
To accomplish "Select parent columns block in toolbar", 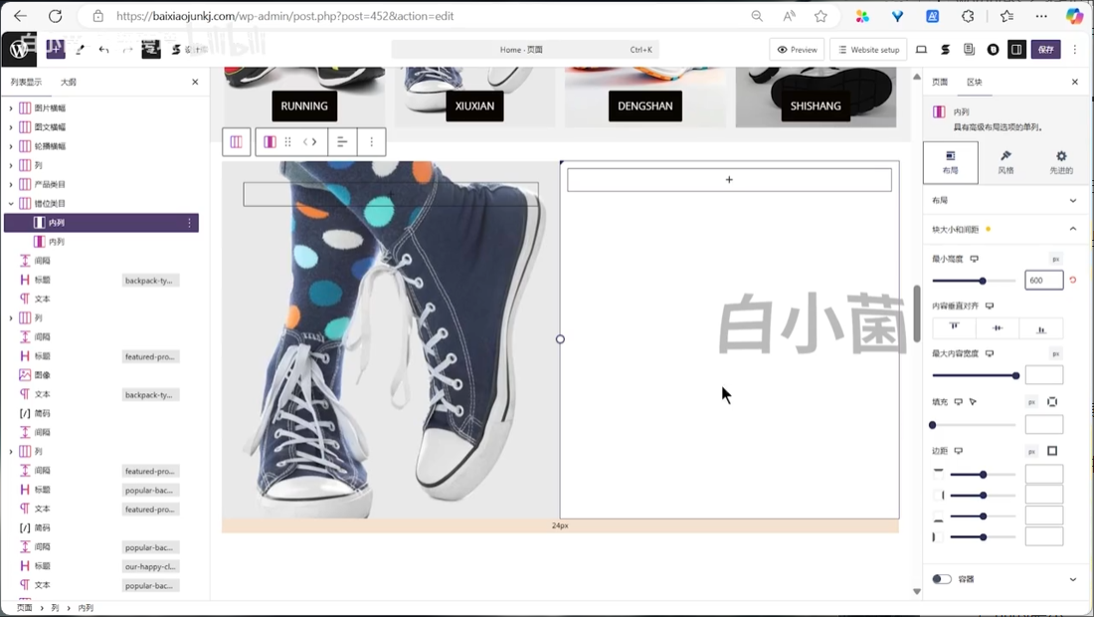I will click(237, 142).
